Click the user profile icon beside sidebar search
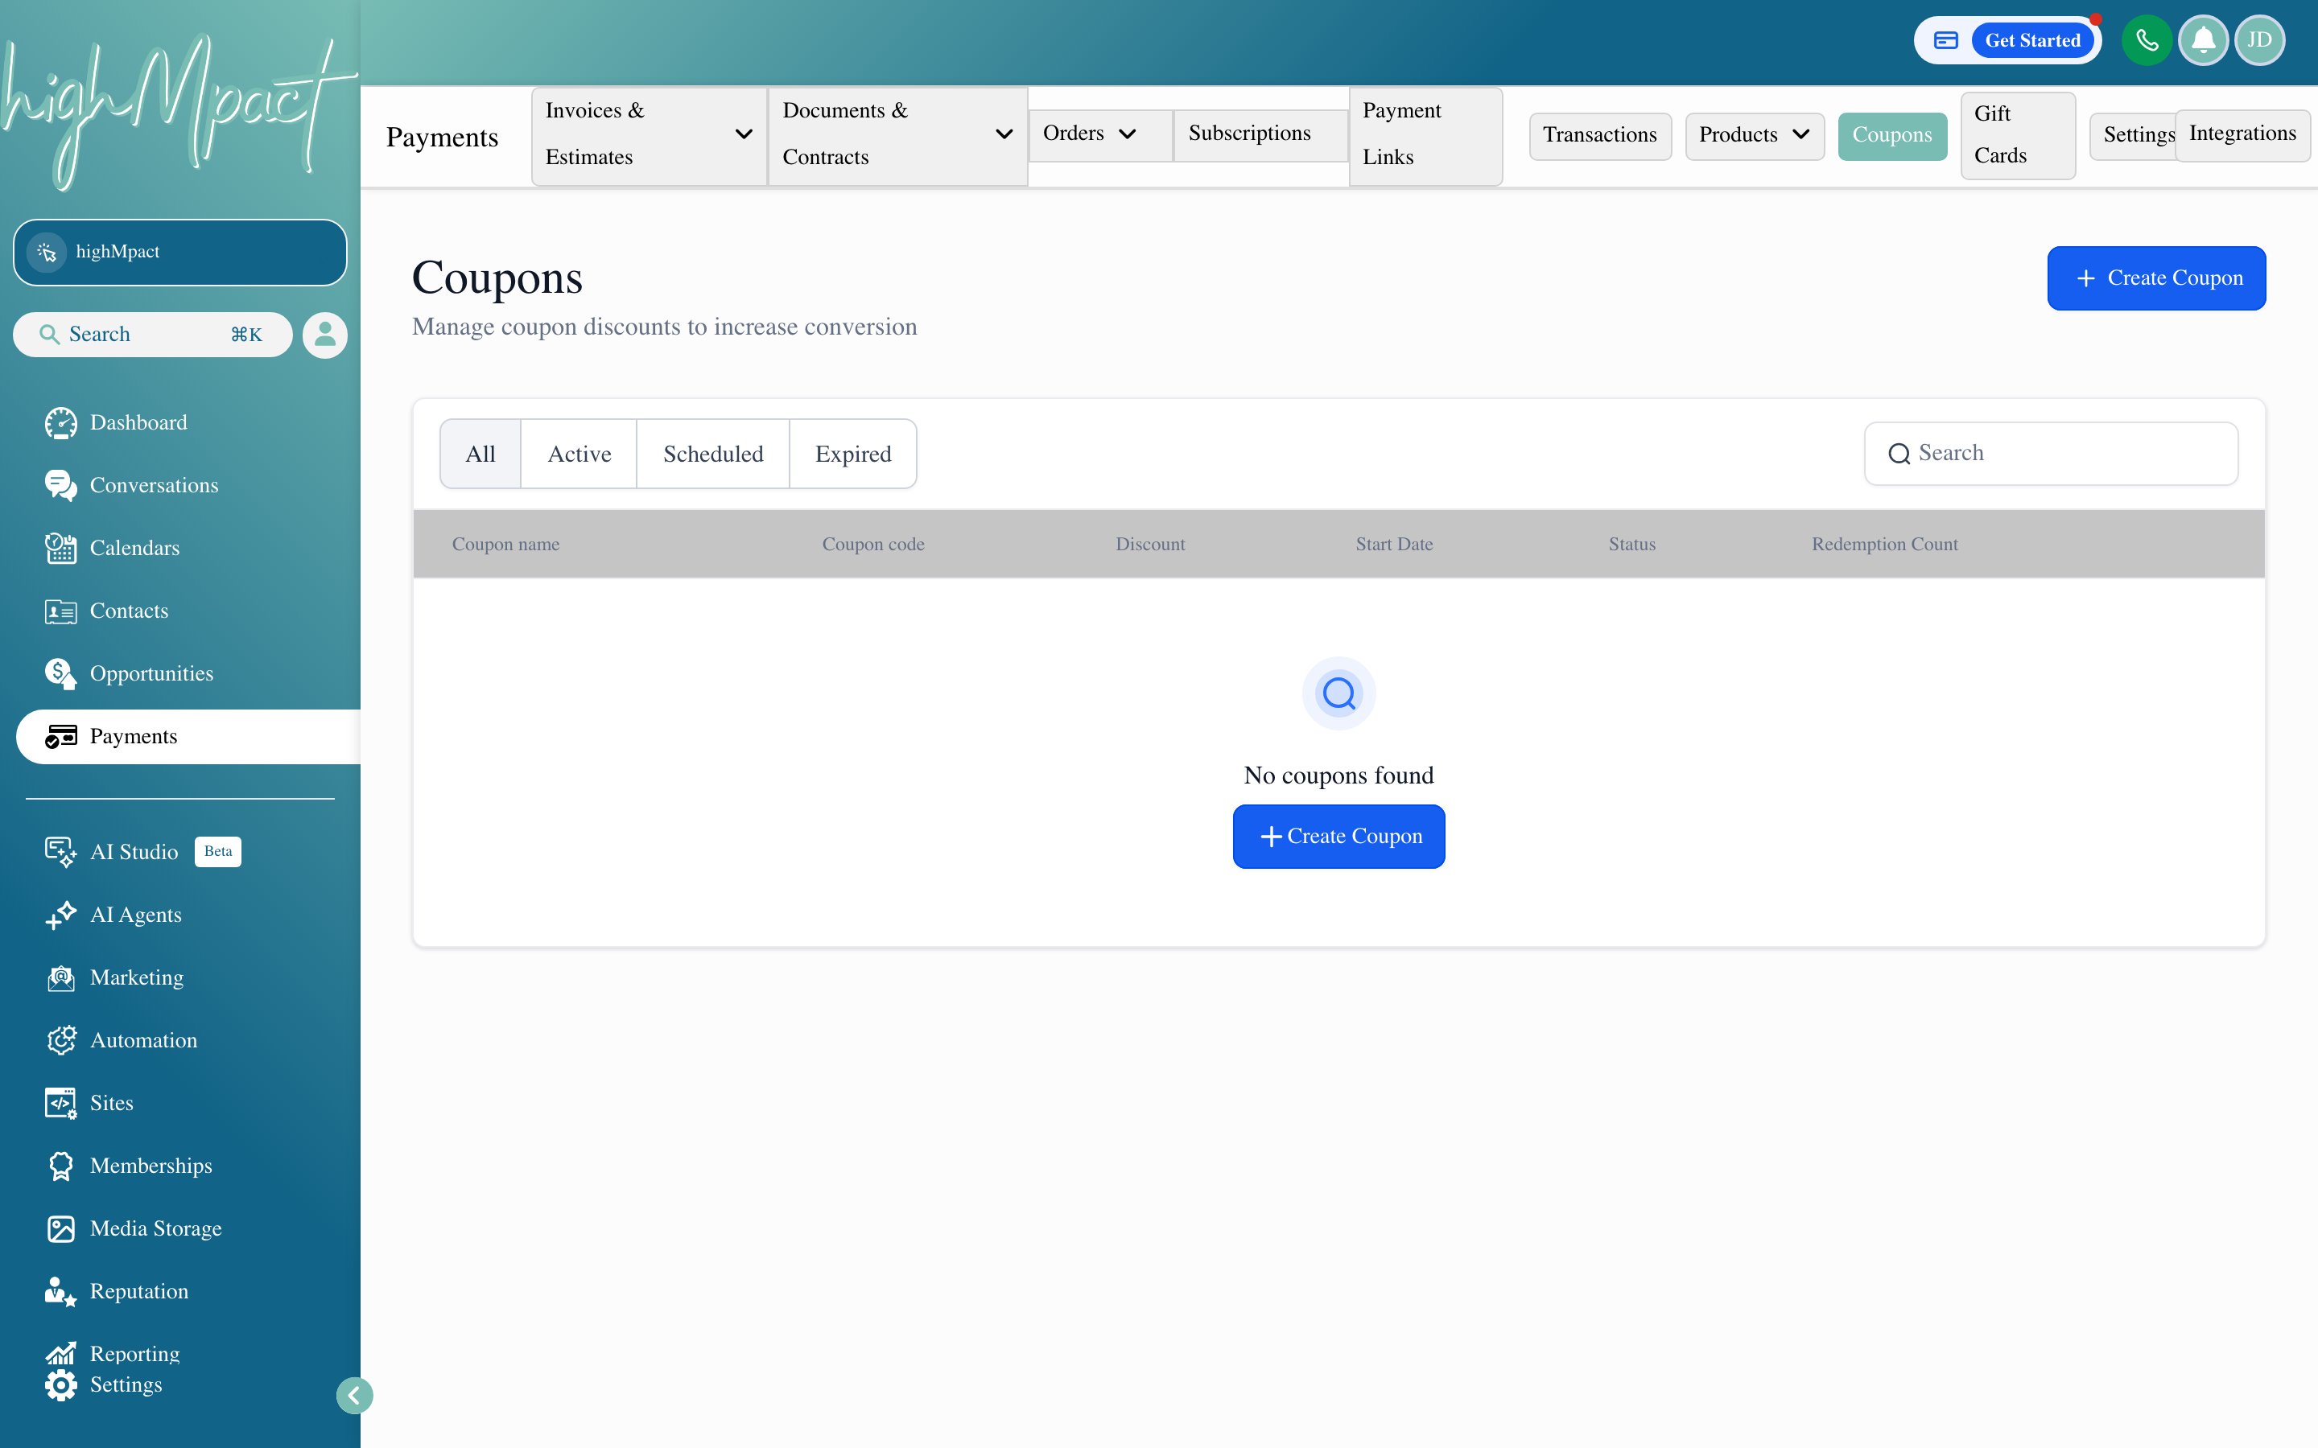Viewport: 2318px width, 1448px height. tap(324, 335)
